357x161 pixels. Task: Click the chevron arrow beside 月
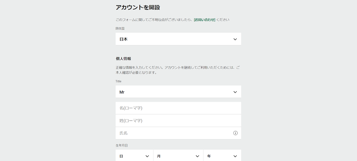click(x=197, y=156)
